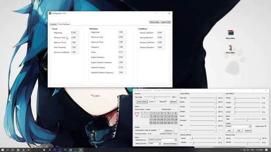
Task: Open the Wheel Com Port dropdown
Action: point(155,144)
